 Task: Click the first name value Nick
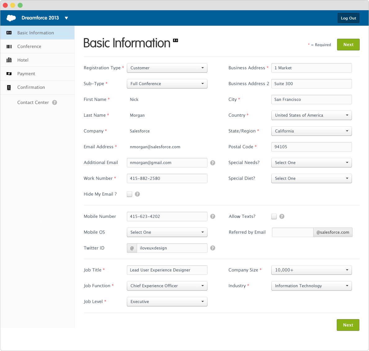point(134,99)
